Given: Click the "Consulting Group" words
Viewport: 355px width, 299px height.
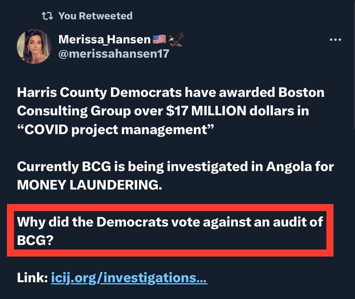Looking at the screenshot, I should (x=74, y=111).
